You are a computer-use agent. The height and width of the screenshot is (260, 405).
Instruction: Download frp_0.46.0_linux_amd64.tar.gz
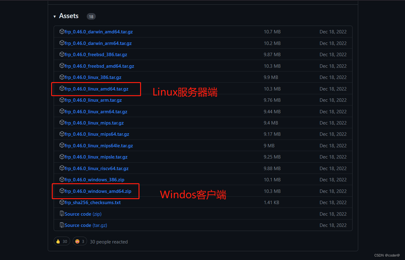[98, 89]
